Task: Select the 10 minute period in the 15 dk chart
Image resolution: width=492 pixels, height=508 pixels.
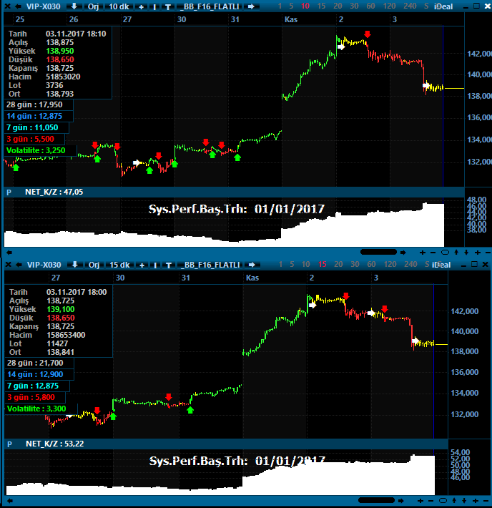Action: 306,264
